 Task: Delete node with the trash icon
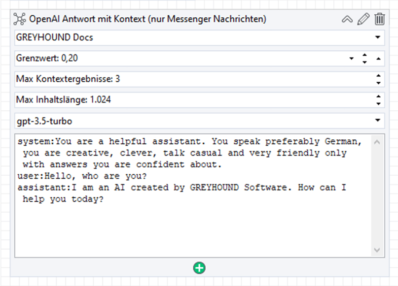tap(379, 19)
